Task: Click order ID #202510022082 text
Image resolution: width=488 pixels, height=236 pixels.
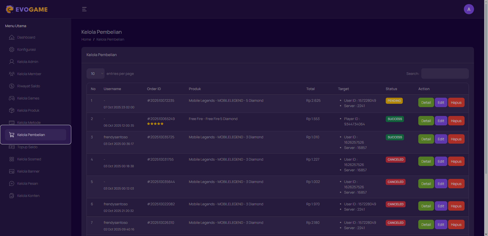Action: [x=161, y=204]
